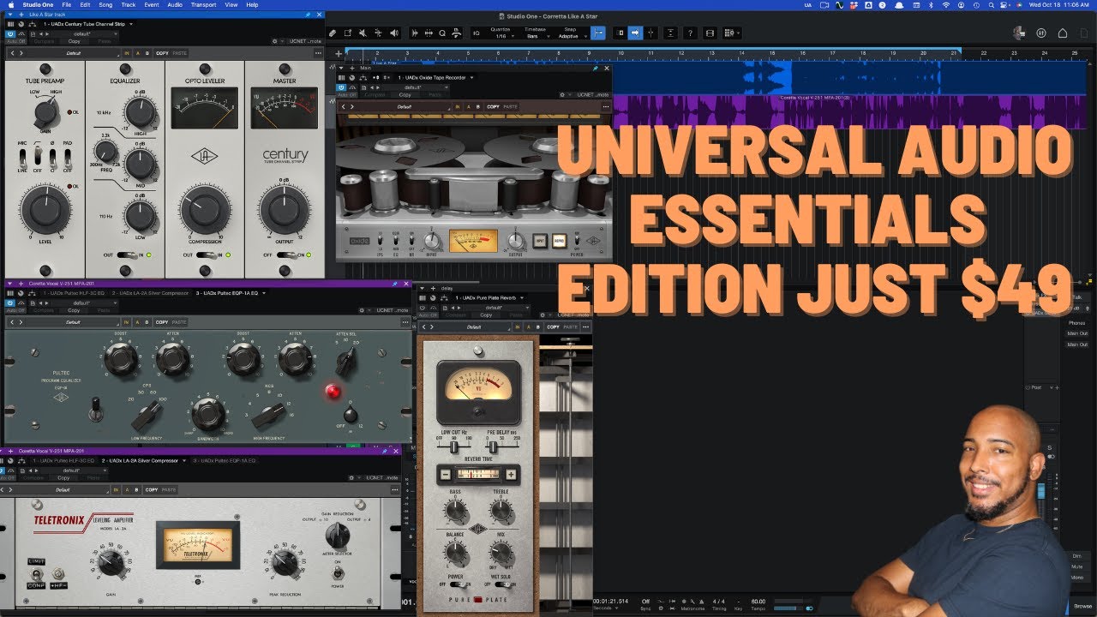Open the three-dots menu in Century plugin header
The height and width of the screenshot is (617, 1097).
coord(319,54)
